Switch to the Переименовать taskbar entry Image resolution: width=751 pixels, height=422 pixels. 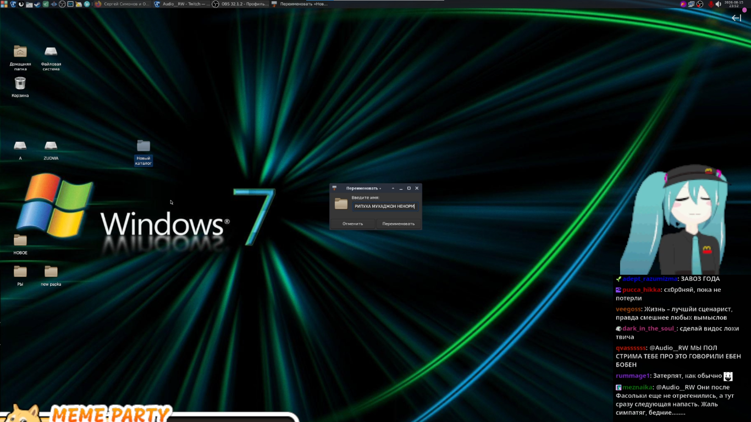coord(300,4)
